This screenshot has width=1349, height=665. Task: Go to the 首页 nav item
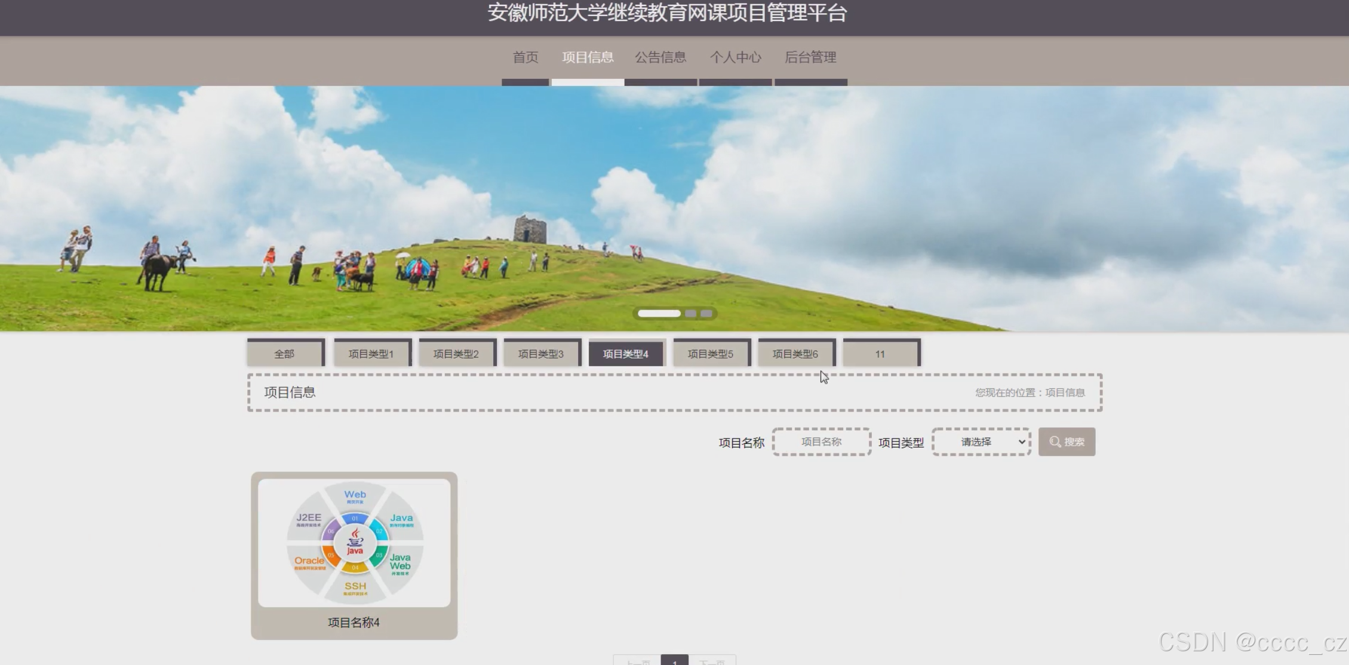click(x=526, y=57)
